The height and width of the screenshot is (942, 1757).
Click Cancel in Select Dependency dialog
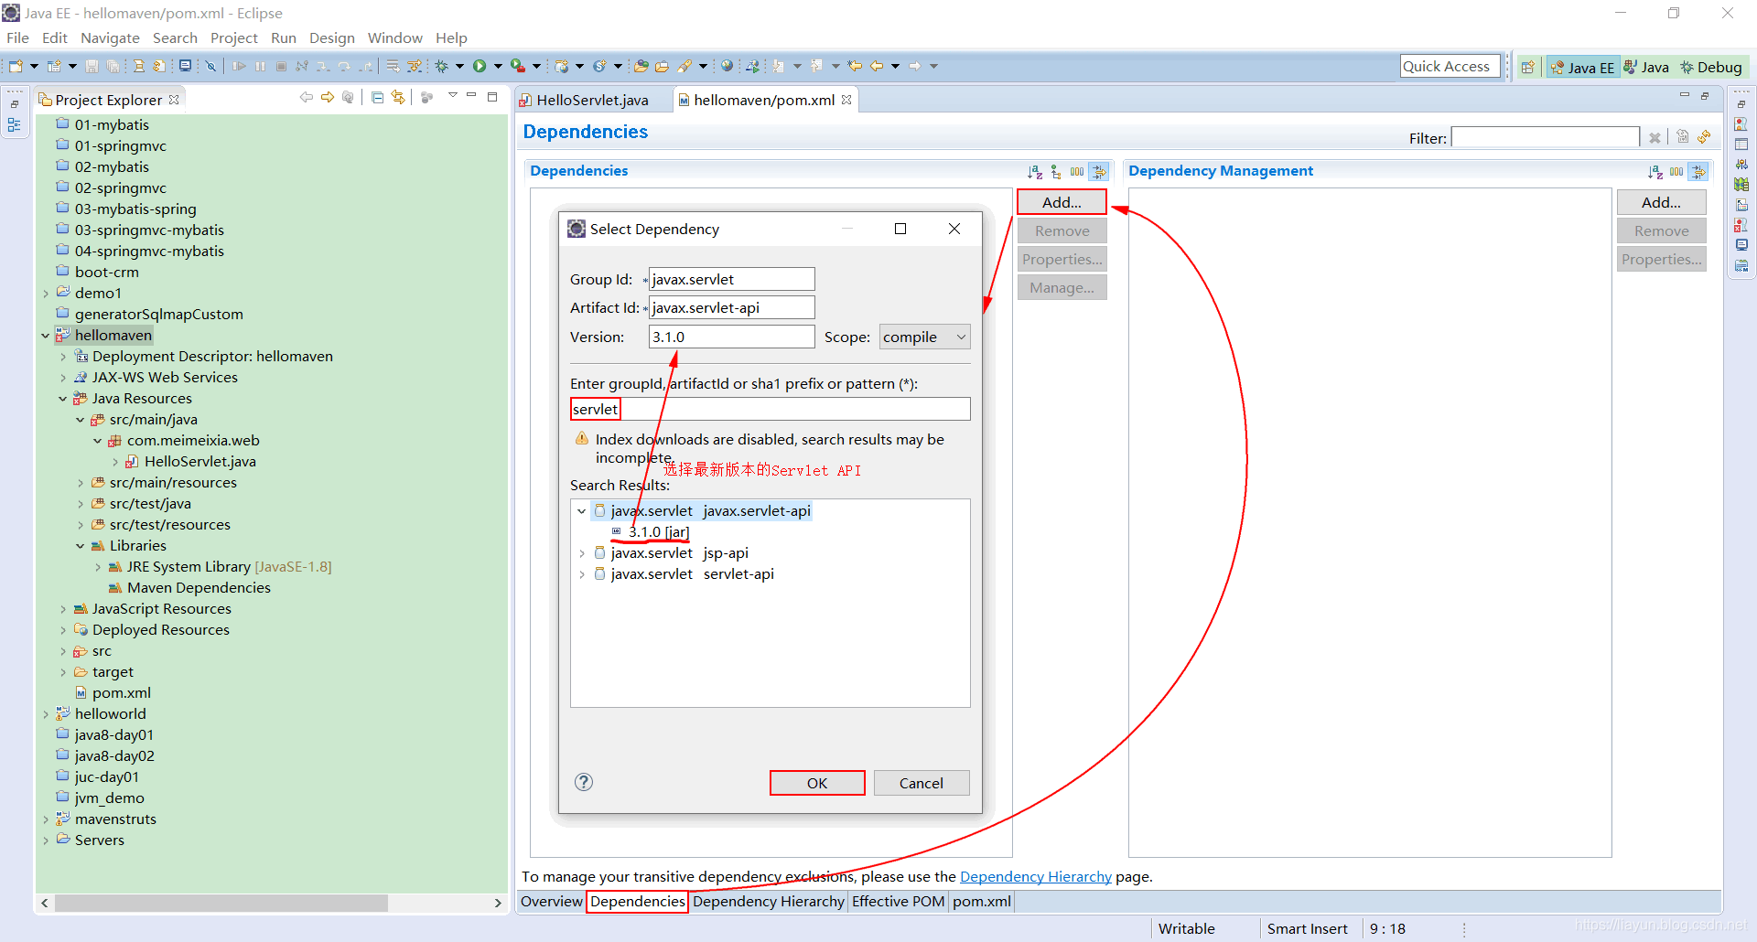pyautogui.click(x=921, y=783)
